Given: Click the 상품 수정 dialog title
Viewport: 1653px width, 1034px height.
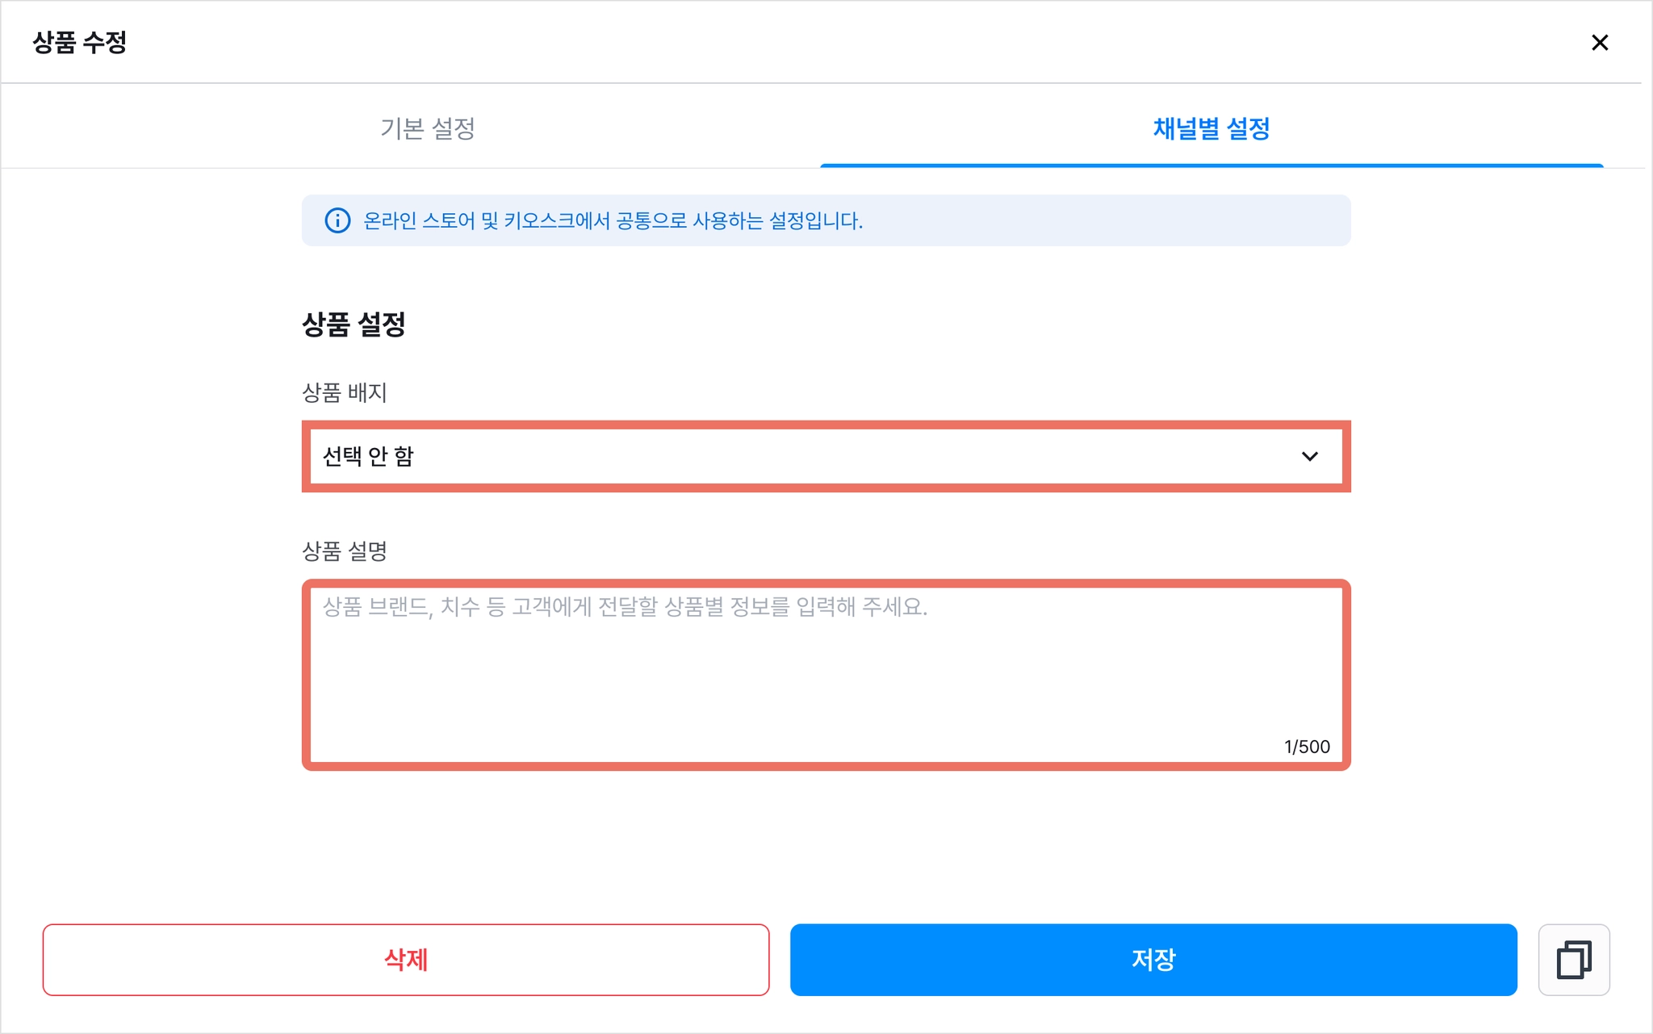Looking at the screenshot, I should click(80, 42).
